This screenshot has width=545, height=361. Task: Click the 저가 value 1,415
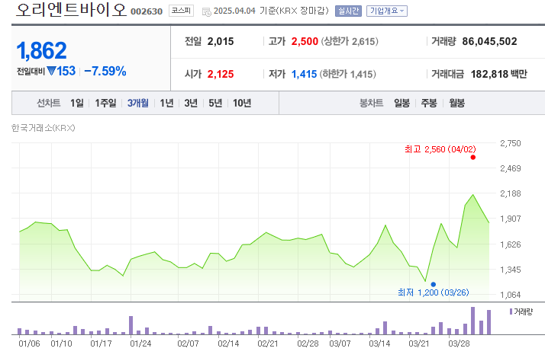[x=304, y=74]
